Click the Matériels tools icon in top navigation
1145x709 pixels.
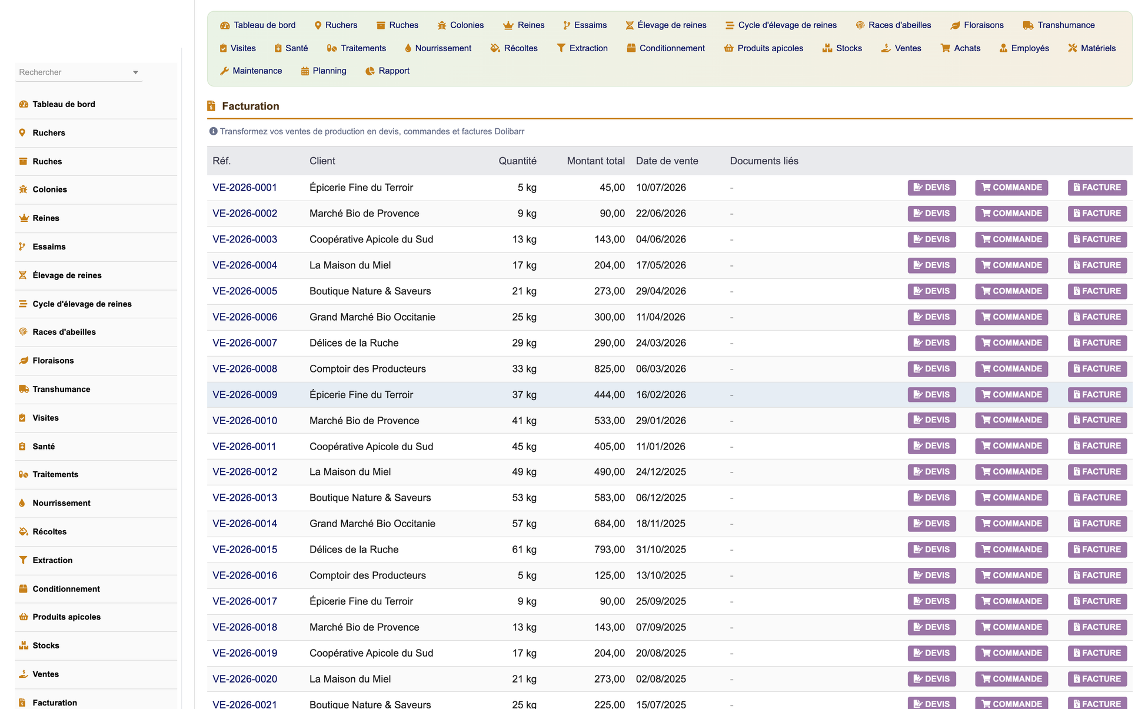1073,48
